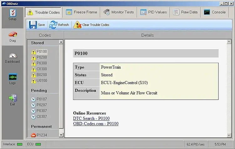Open the Logs section
The width and height of the screenshot is (235, 149).
tap(13, 79)
